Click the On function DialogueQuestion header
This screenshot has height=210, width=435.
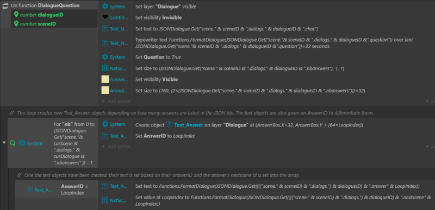[45, 5]
